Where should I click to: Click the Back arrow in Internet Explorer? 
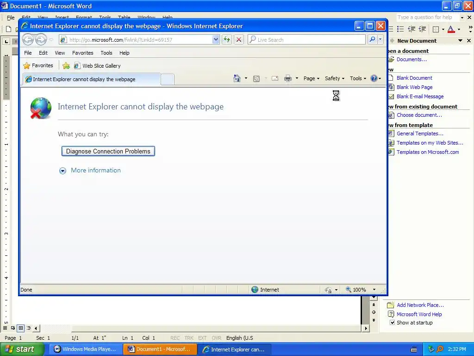[x=28, y=40]
